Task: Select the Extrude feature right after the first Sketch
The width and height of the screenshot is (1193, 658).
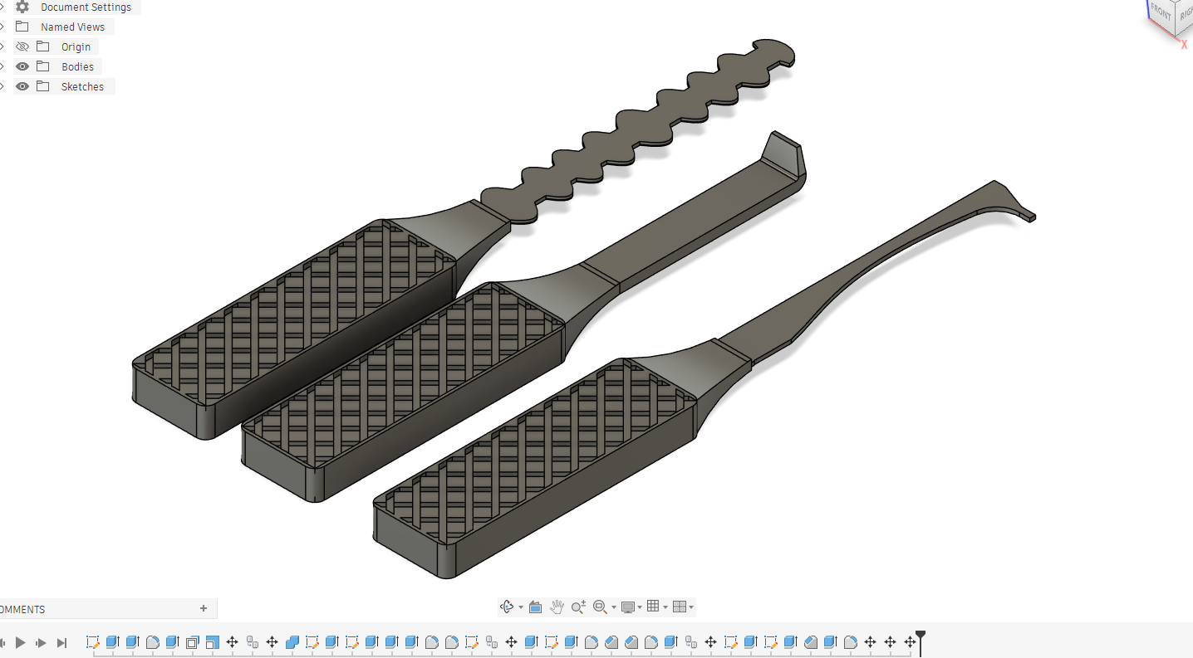Action: click(112, 642)
